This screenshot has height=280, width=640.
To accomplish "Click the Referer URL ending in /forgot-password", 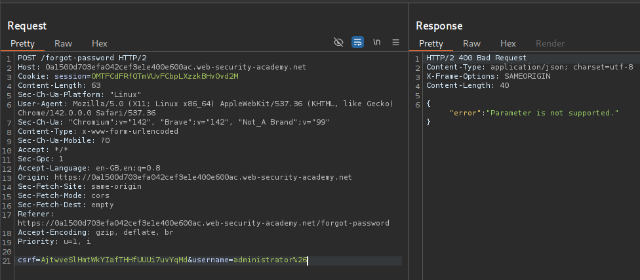I will click(x=203, y=223).
